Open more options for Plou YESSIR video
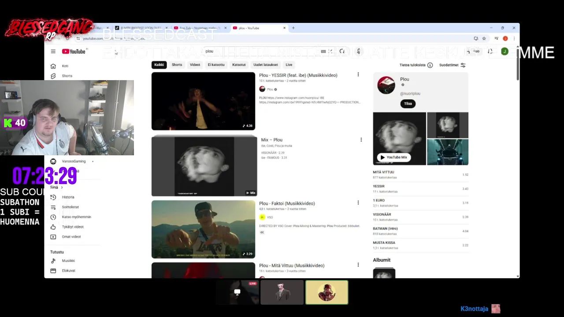The width and height of the screenshot is (564, 317). click(358, 75)
